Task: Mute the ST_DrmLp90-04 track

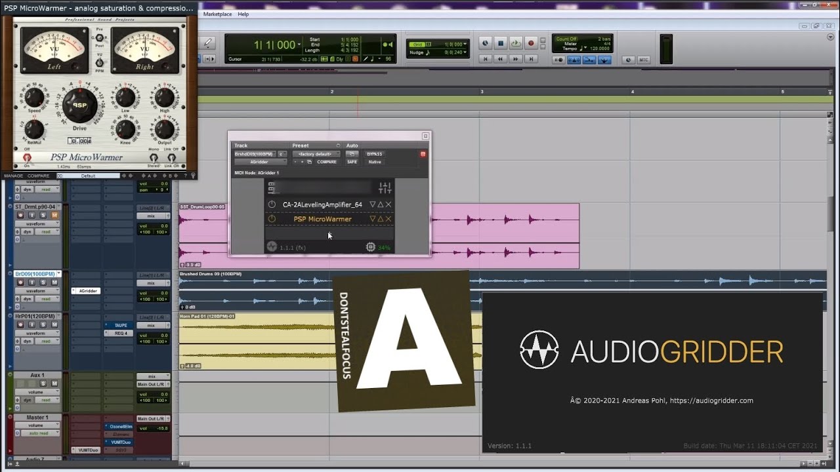Action: [x=54, y=215]
